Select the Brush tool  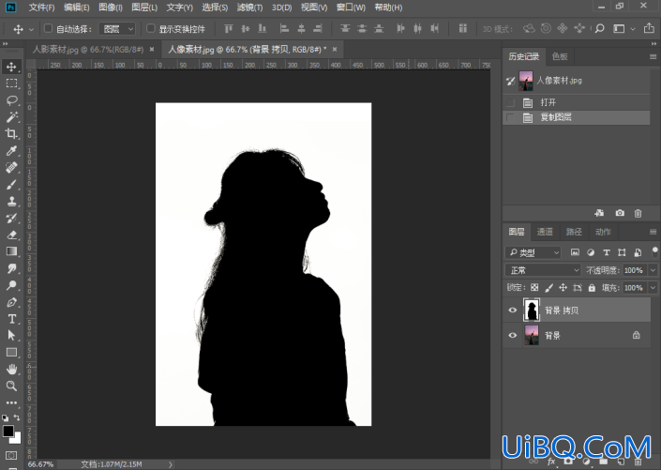click(x=11, y=185)
